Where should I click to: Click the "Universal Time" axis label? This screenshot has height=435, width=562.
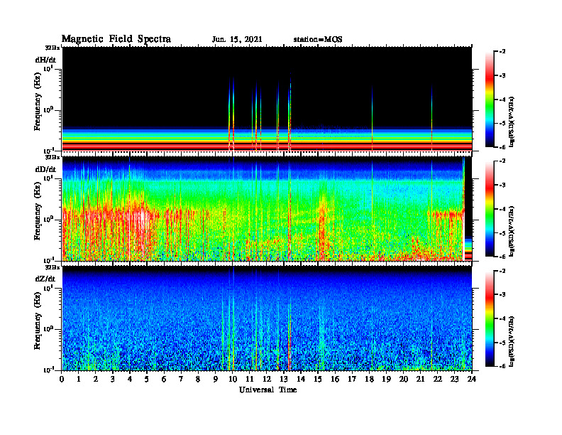[268, 390]
